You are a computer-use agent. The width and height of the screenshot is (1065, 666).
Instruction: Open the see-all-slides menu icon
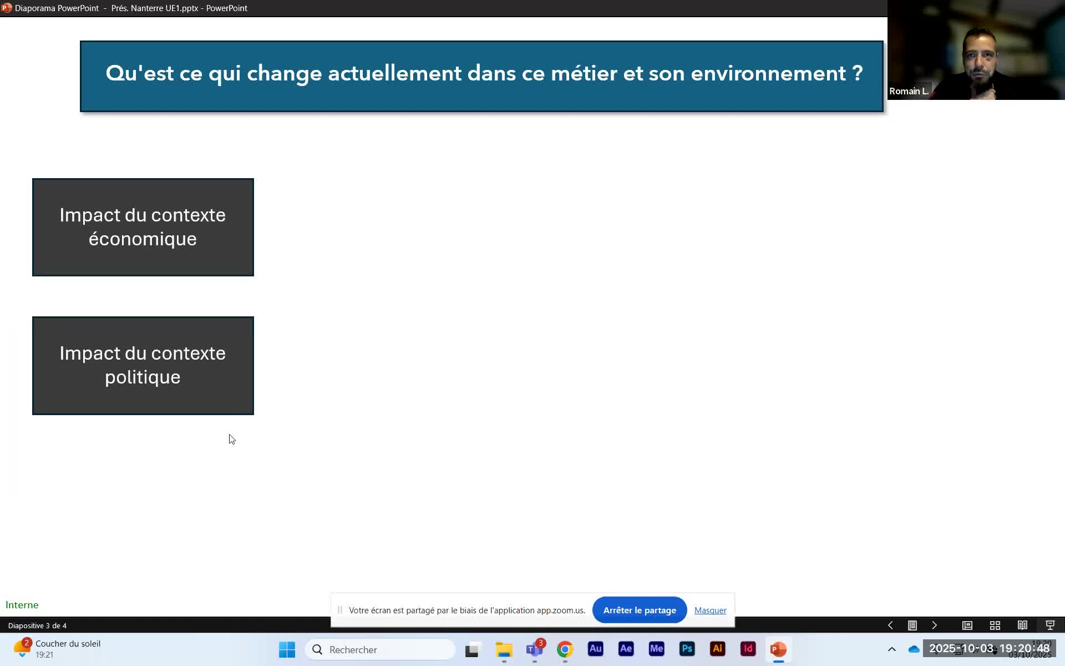912,625
